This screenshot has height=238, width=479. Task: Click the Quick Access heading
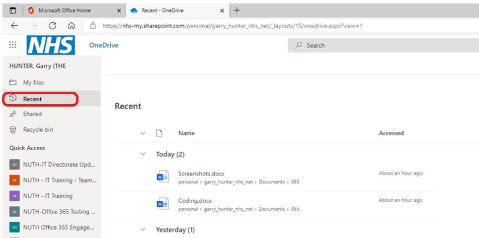tap(27, 148)
